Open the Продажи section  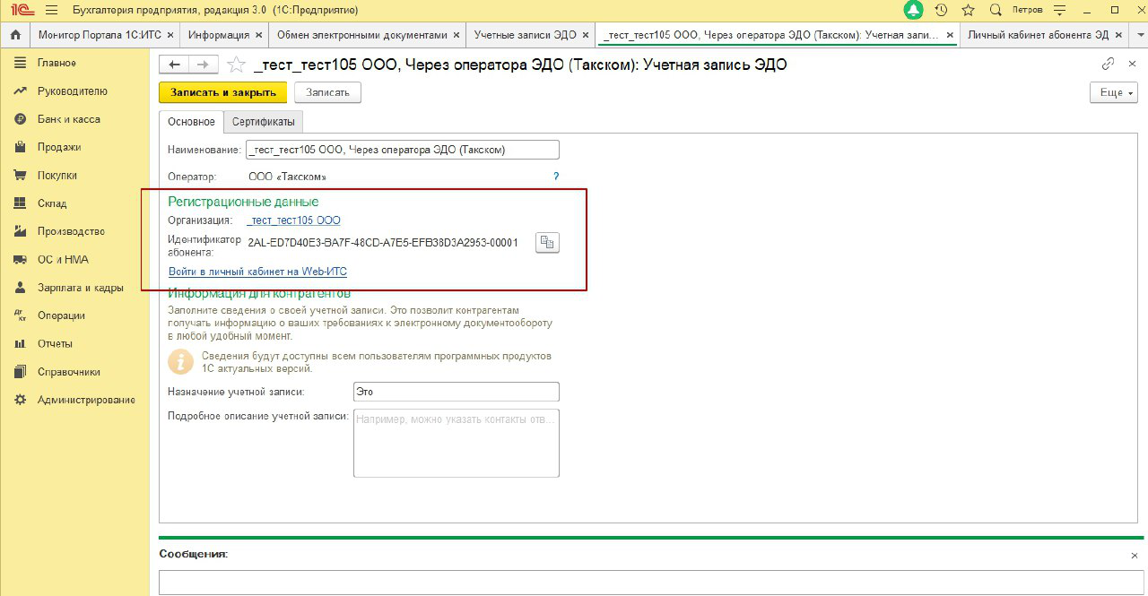pos(59,147)
